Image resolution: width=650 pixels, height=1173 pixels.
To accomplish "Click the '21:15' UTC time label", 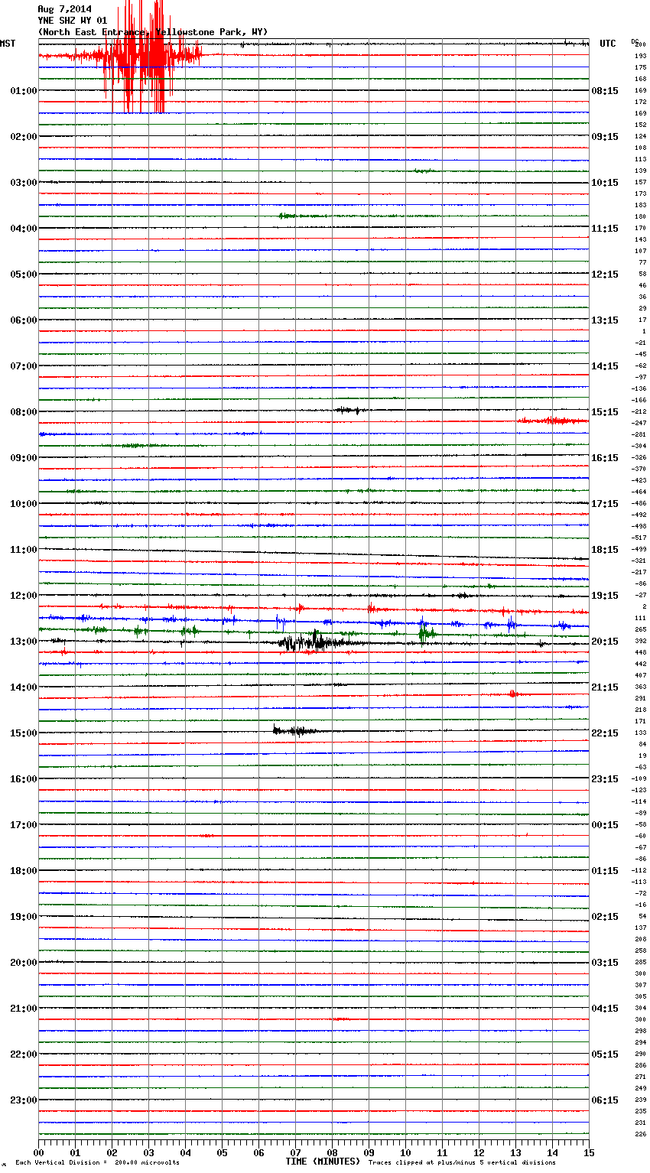I will click(605, 687).
